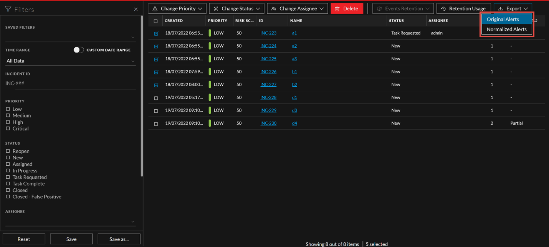Choose Normalized Alerts export option
Image resolution: width=549 pixels, height=247 pixels.
tap(506, 29)
